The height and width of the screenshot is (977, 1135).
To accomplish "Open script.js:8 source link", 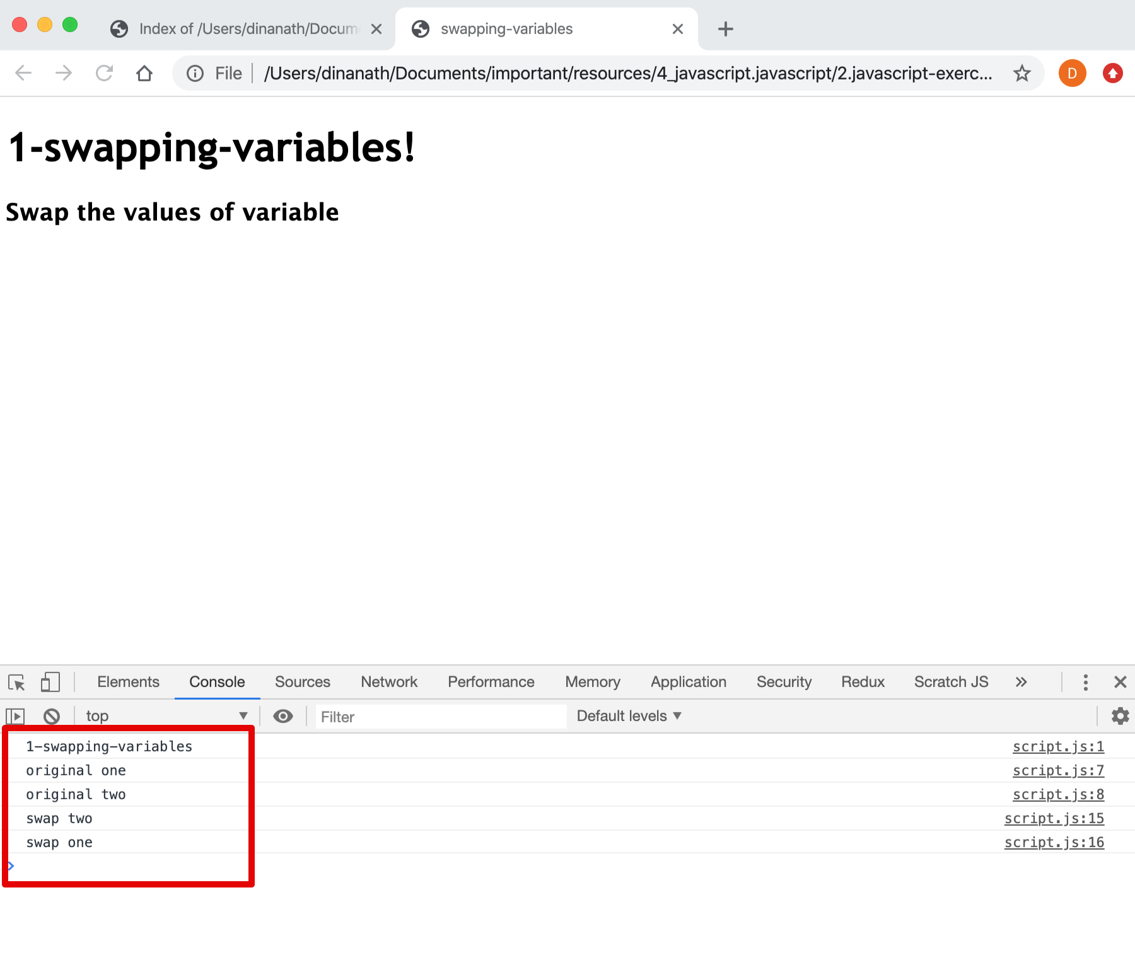I will [1058, 794].
